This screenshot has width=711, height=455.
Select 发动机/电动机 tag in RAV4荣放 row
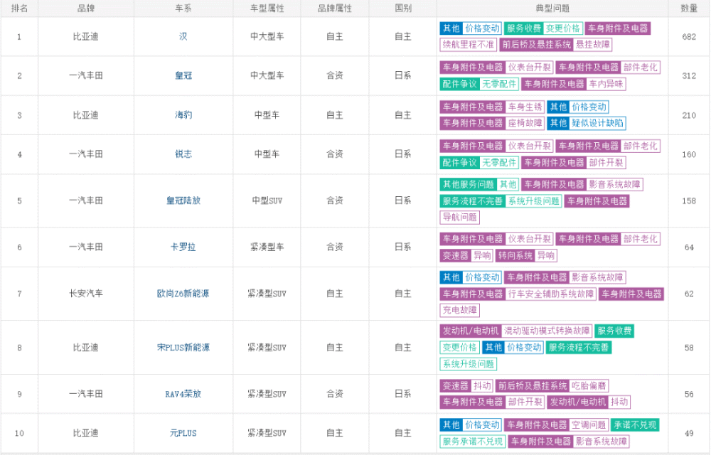click(x=577, y=402)
